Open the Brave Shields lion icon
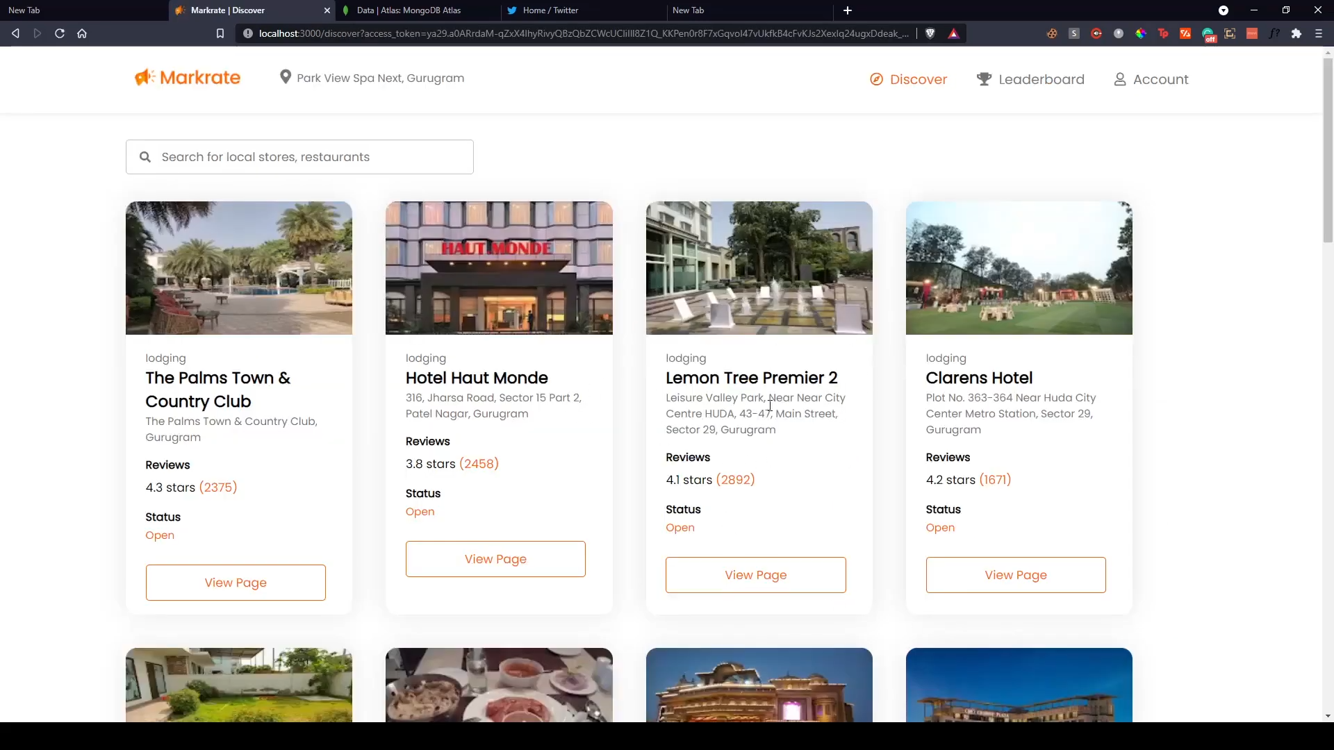Image resolution: width=1334 pixels, height=750 pixels. pos(930,33)
